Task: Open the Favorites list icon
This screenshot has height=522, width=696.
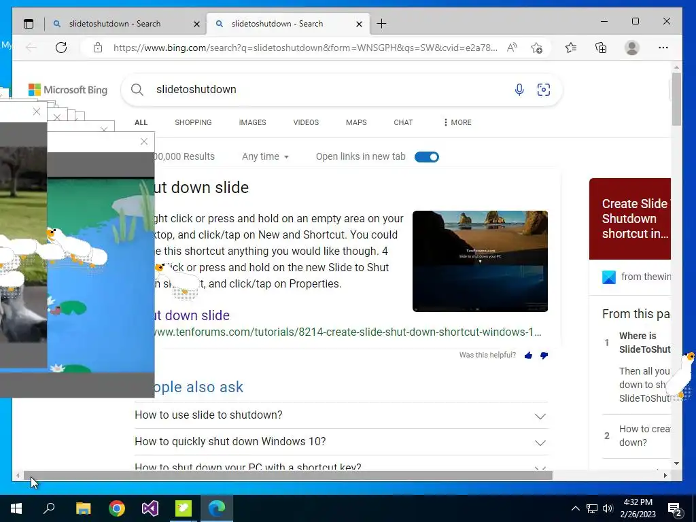Action: tap(571, 48)
